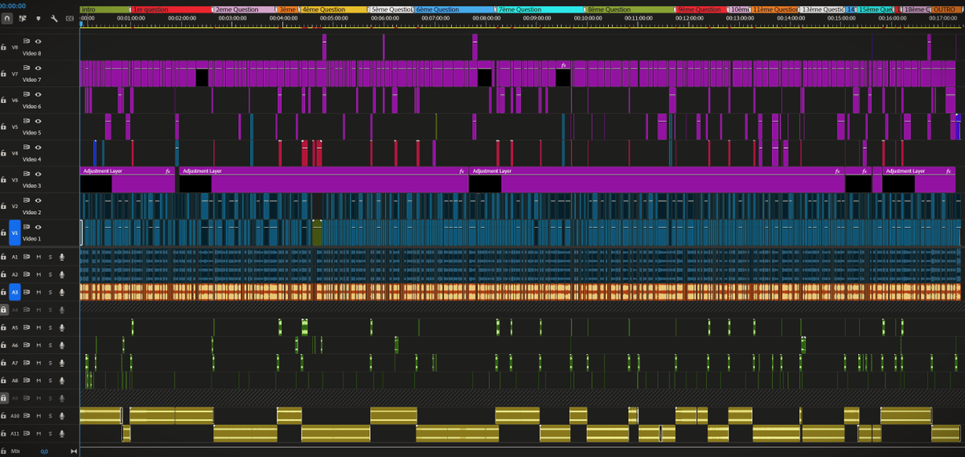Image resolution: width=965 pixels, height=457 pixels.
Task: Unlock the locked audio track A4
Action: coord(4,310)
